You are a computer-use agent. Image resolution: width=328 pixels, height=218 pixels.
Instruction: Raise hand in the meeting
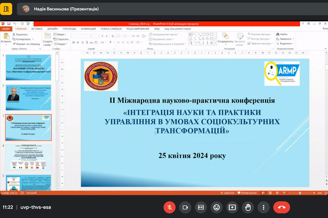click(x=248, y=207)
